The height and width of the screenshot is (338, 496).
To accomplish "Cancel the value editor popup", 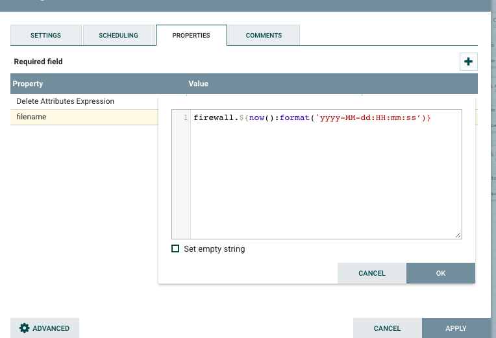I will pos(372,273).
